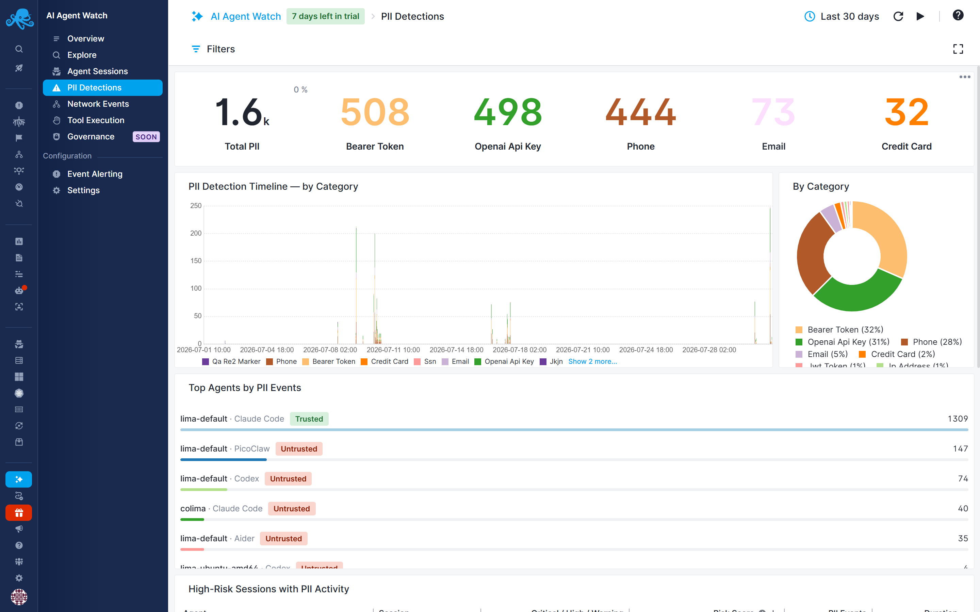
Task: Click Phone (28%) pie legend swatch
Action: pos(904,342)
